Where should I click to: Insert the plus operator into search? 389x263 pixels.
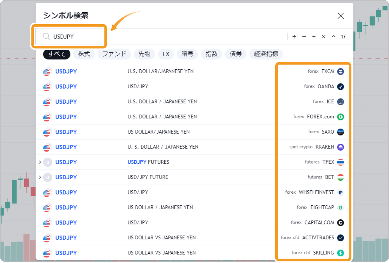click(x=314, y=37)
